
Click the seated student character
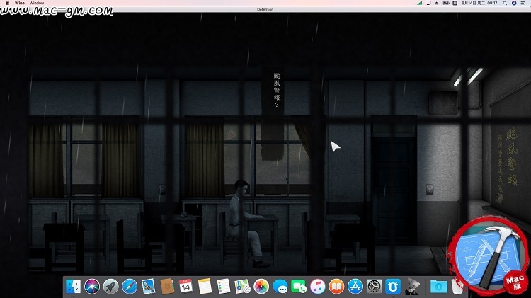click(244, 224)
